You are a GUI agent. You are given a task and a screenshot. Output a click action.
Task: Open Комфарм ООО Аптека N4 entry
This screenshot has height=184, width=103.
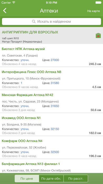point(51,148)
